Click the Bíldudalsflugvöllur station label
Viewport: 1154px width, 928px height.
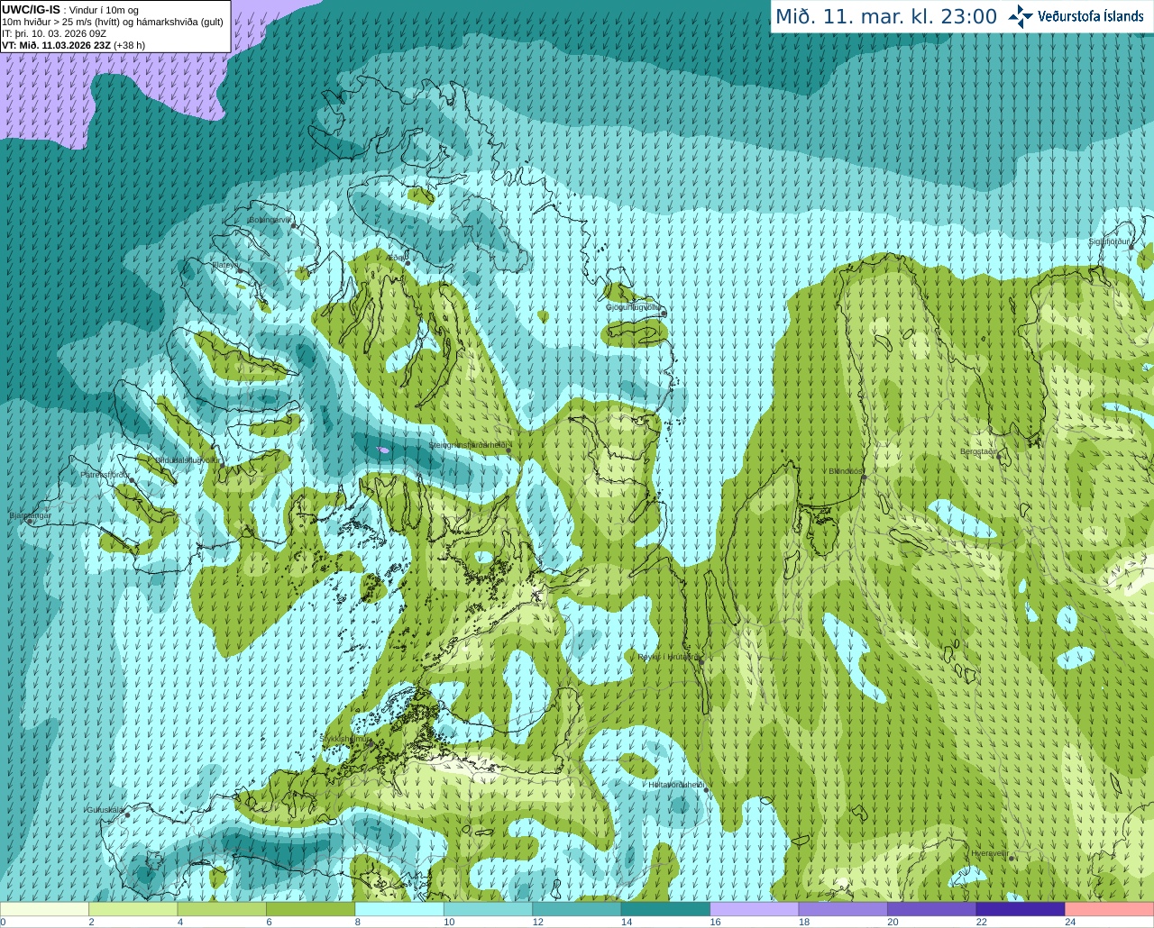coord(188,459)
